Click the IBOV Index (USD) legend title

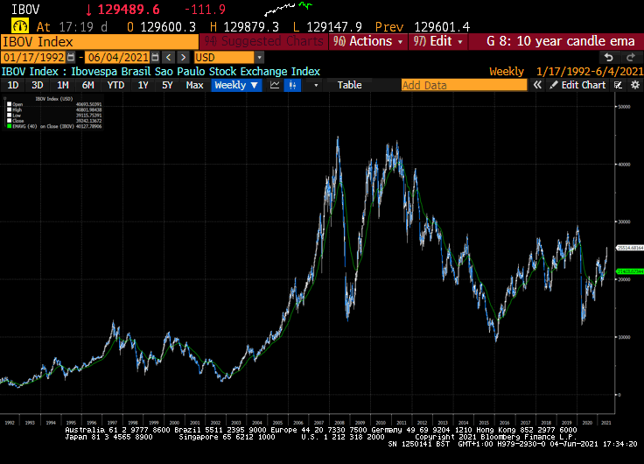pyautogui.click(x=53, y=99)
